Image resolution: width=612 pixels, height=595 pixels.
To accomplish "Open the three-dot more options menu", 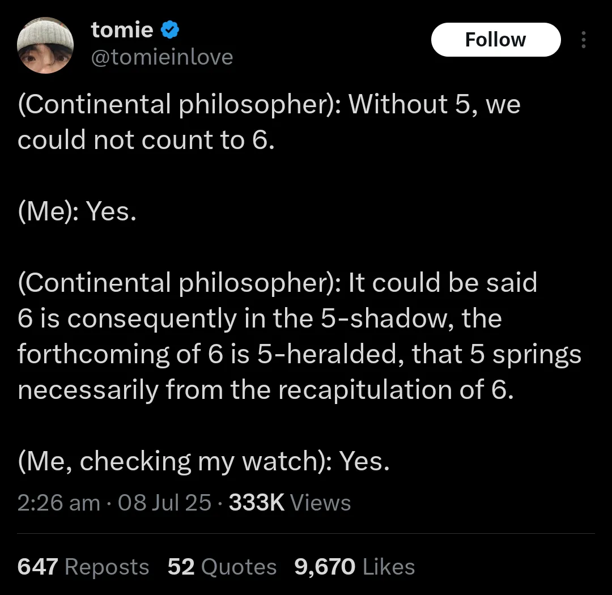I will (583, 40).
